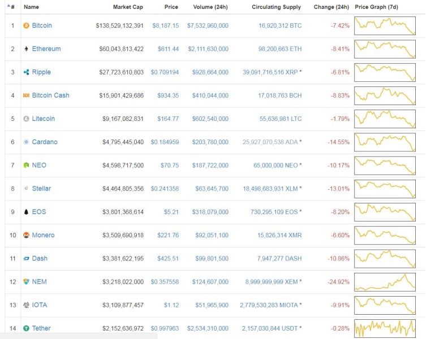The height and width of the screenshot is (339, 435).
Task: Open Bitcoin's 7-day price graph
Action: [385, 25]
